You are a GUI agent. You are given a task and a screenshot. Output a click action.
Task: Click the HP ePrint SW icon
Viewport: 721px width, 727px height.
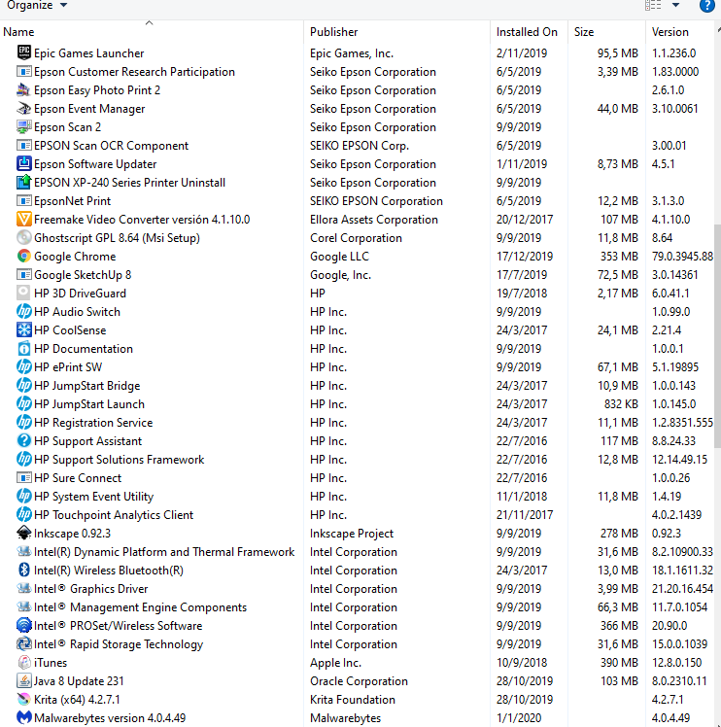coord(23,366)
